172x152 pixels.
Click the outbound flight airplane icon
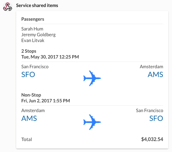pos(92,78)
